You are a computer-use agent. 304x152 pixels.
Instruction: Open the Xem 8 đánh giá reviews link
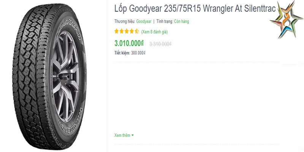[155, 32]
